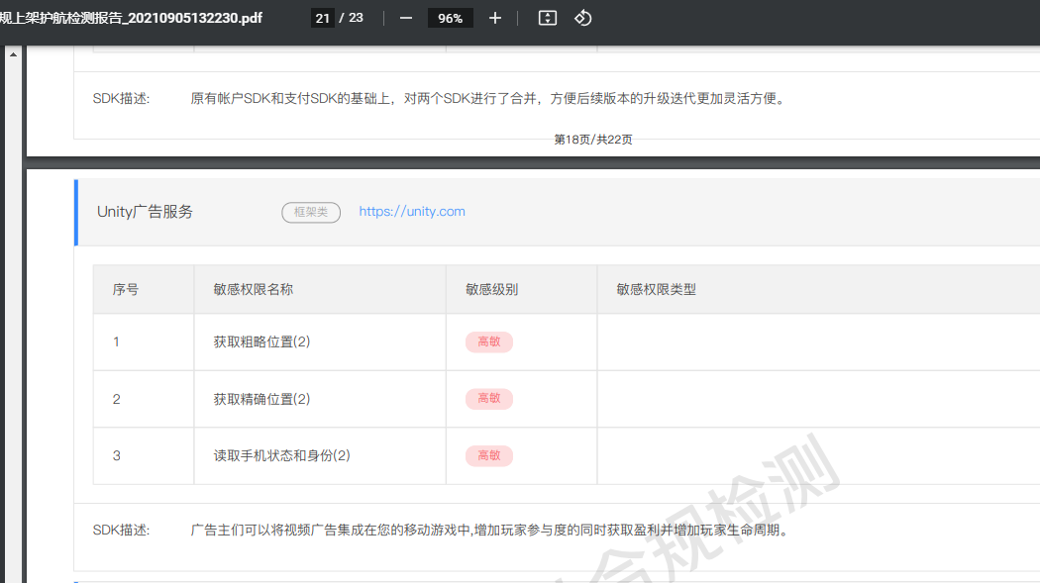Open the https://unity.com link
The image size is (1040, 583).
coord(412,211)
